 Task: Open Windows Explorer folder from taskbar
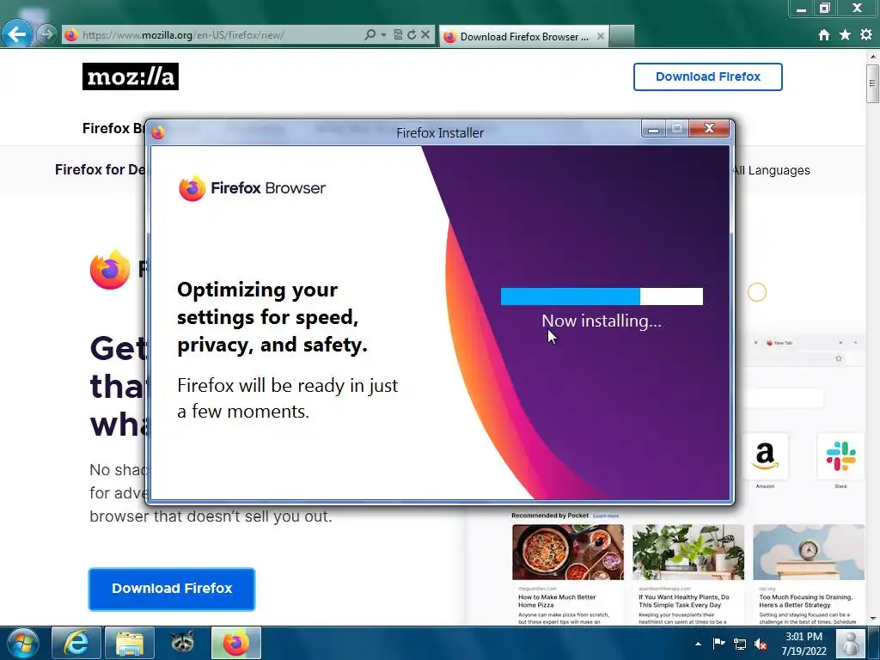(129, 643)
